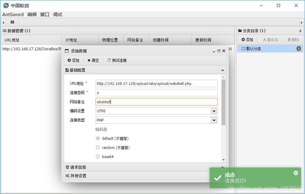The image size is (305, 194).
Task: Sort by the 更新时间 column header
Action: pyautogui.click(x=213, y=40)
